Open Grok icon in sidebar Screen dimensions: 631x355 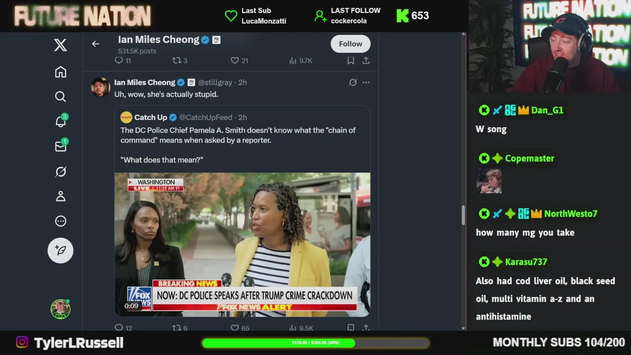[x=60, y=172]
